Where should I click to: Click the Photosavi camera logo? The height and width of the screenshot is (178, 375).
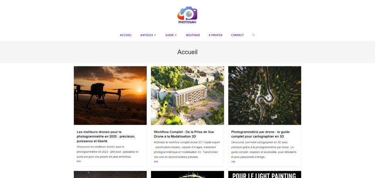187,15
